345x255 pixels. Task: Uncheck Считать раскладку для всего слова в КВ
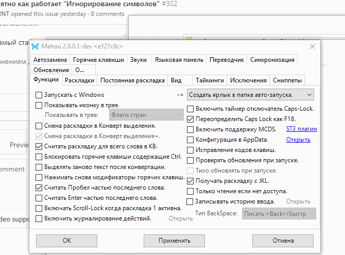39,147
